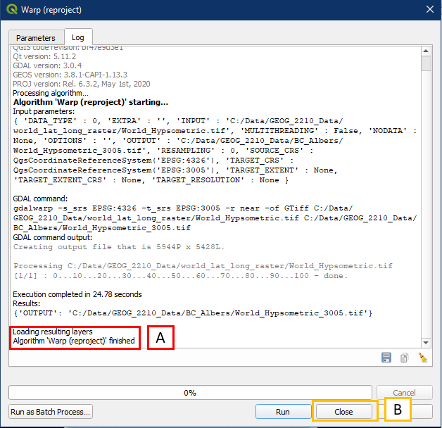Viewport: 442px width, 428px height.
Task: Click the 'Algorithm Warp (reproject) finished' log line
Action: click(x=74, y=341)
